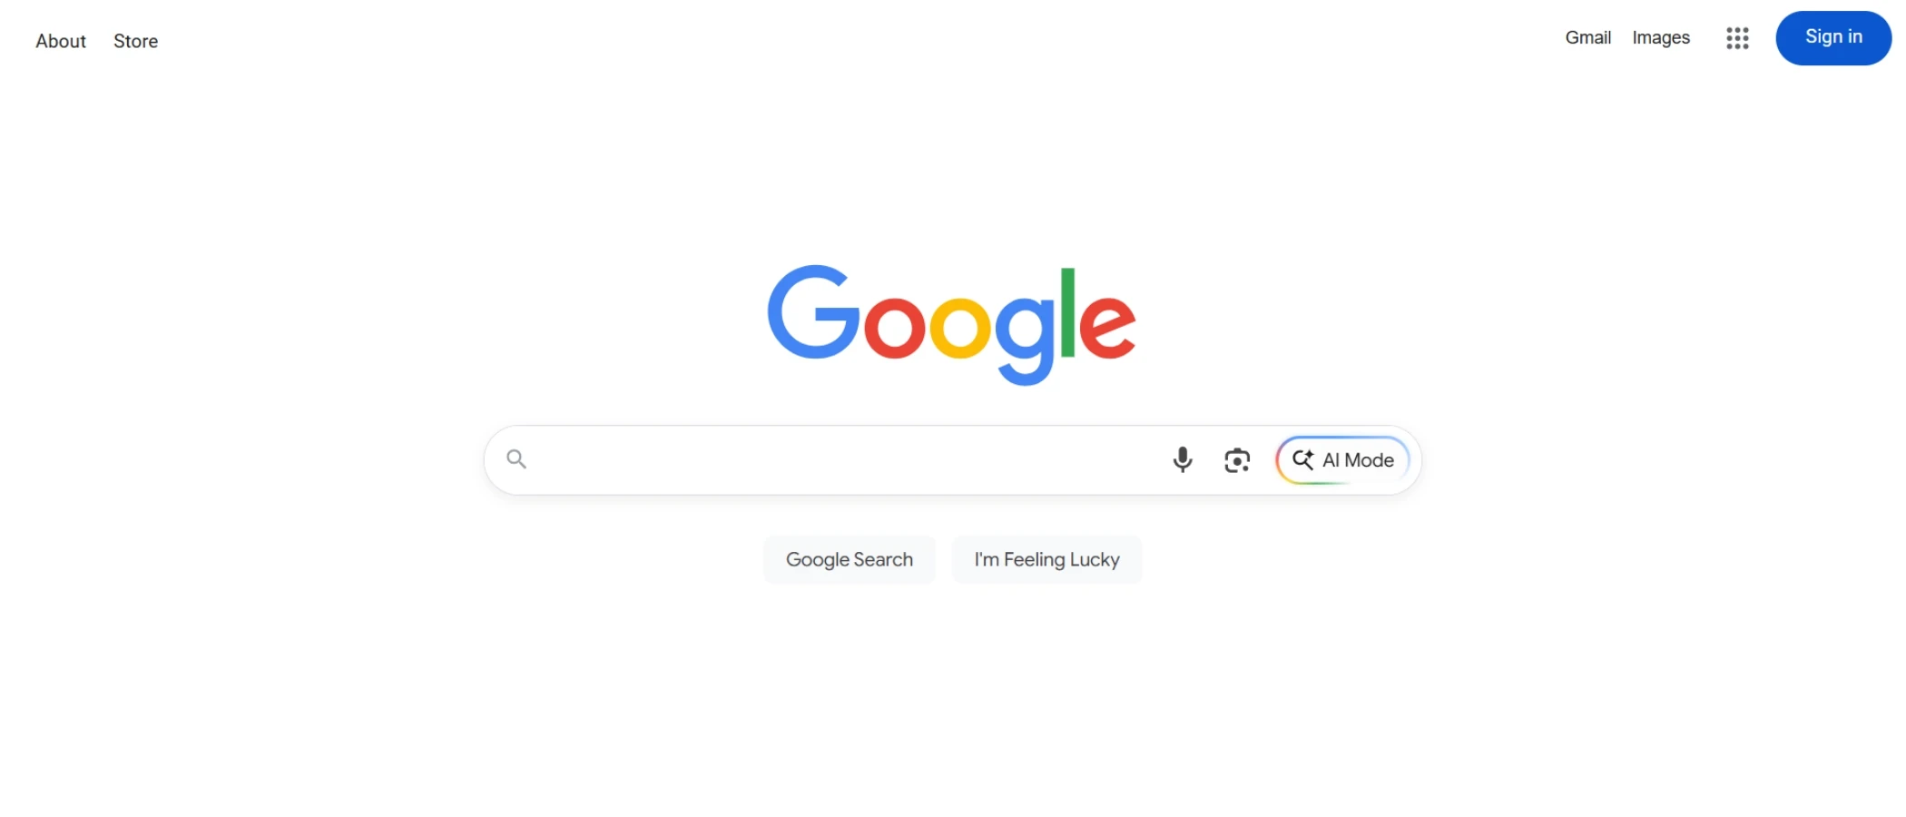Open search by image camera icon
1906x817 pixels.
coord(1237,460)
